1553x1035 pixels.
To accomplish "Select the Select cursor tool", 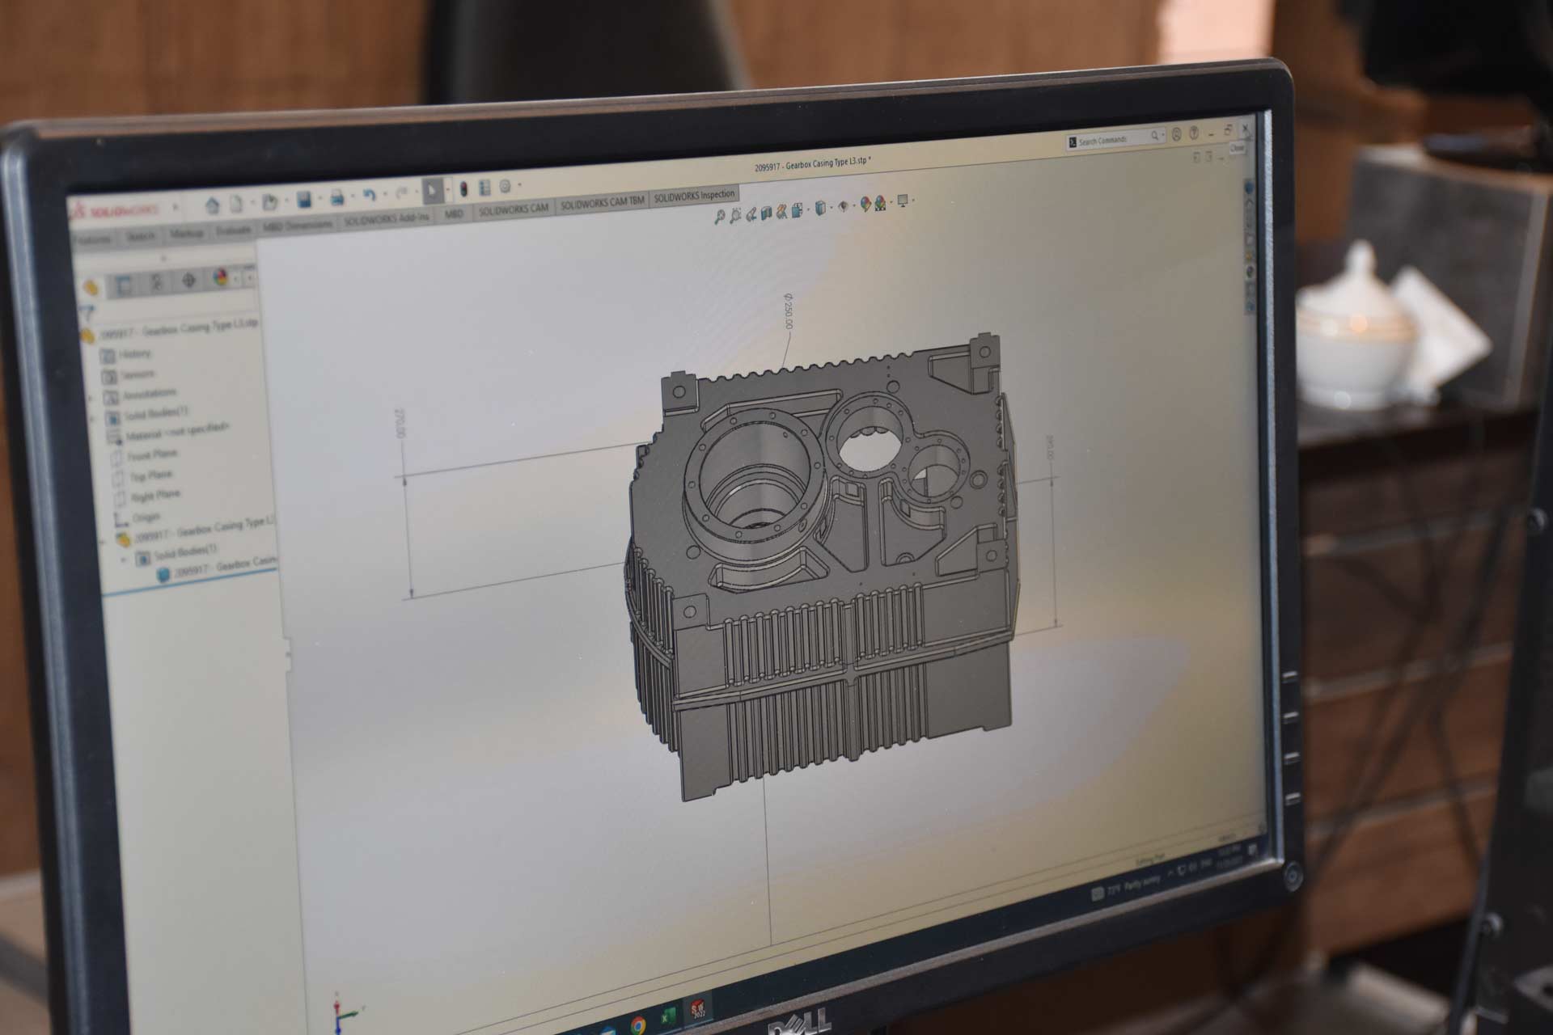I will [433, 191].
